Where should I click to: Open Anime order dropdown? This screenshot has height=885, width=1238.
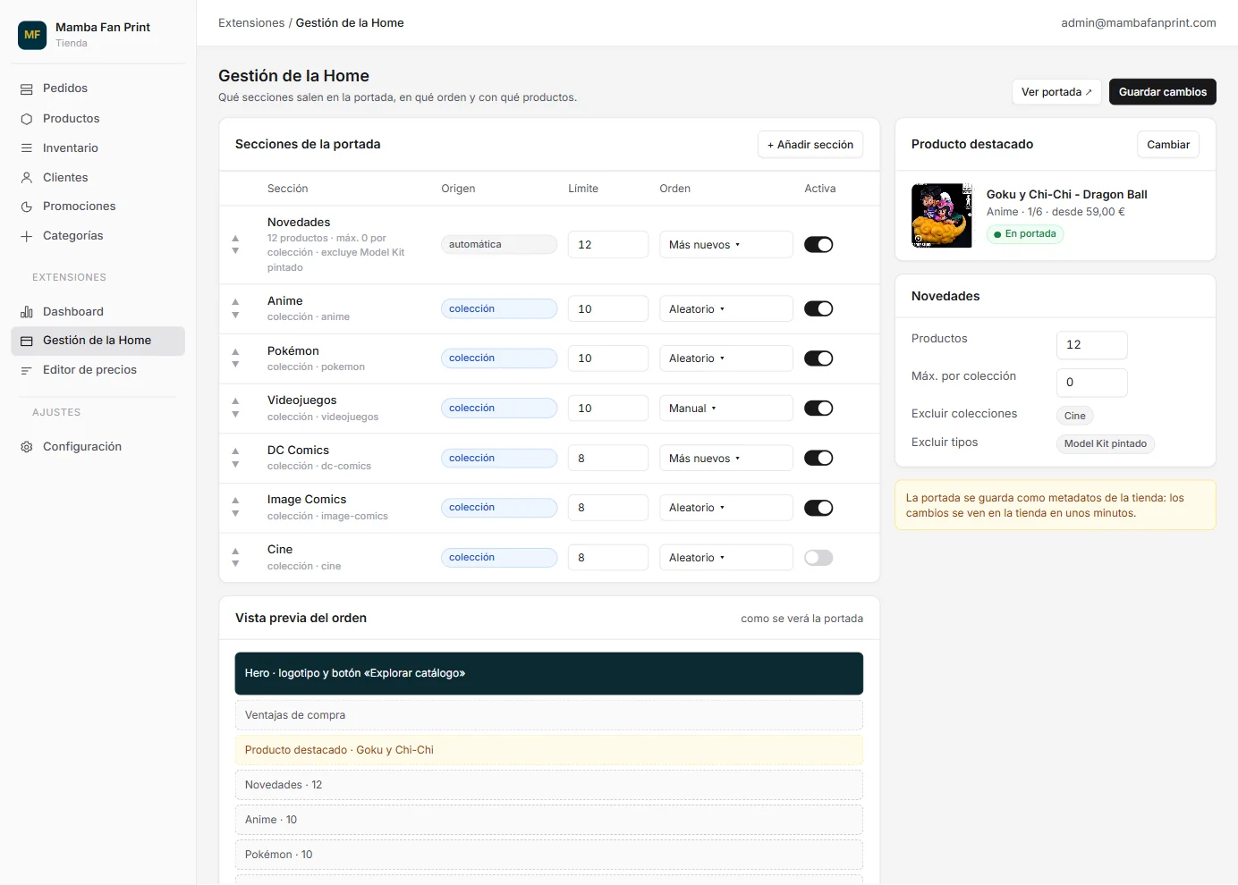click(725, 309)
